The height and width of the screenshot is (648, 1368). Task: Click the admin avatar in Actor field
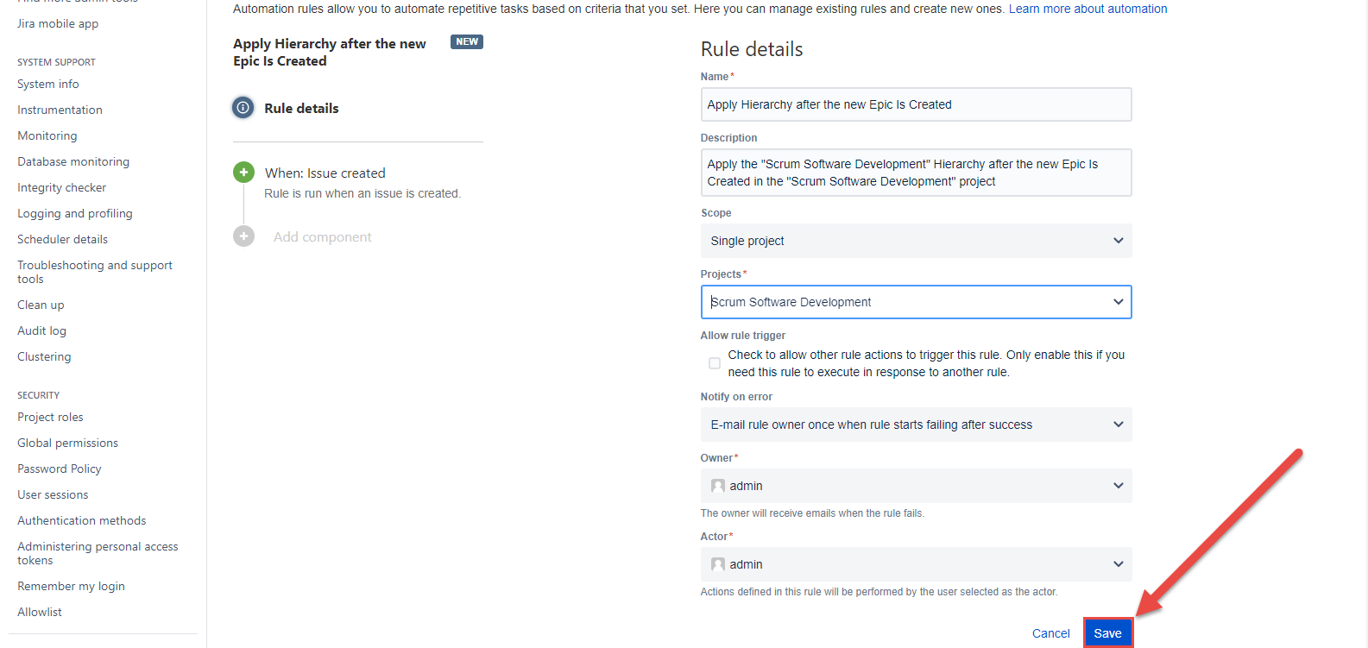point(717,564)
